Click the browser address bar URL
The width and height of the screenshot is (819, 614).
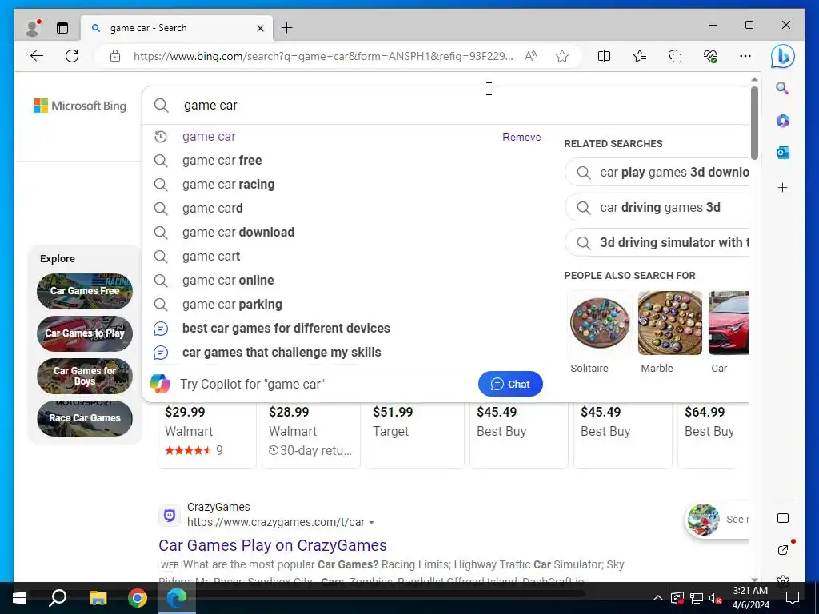323,56
